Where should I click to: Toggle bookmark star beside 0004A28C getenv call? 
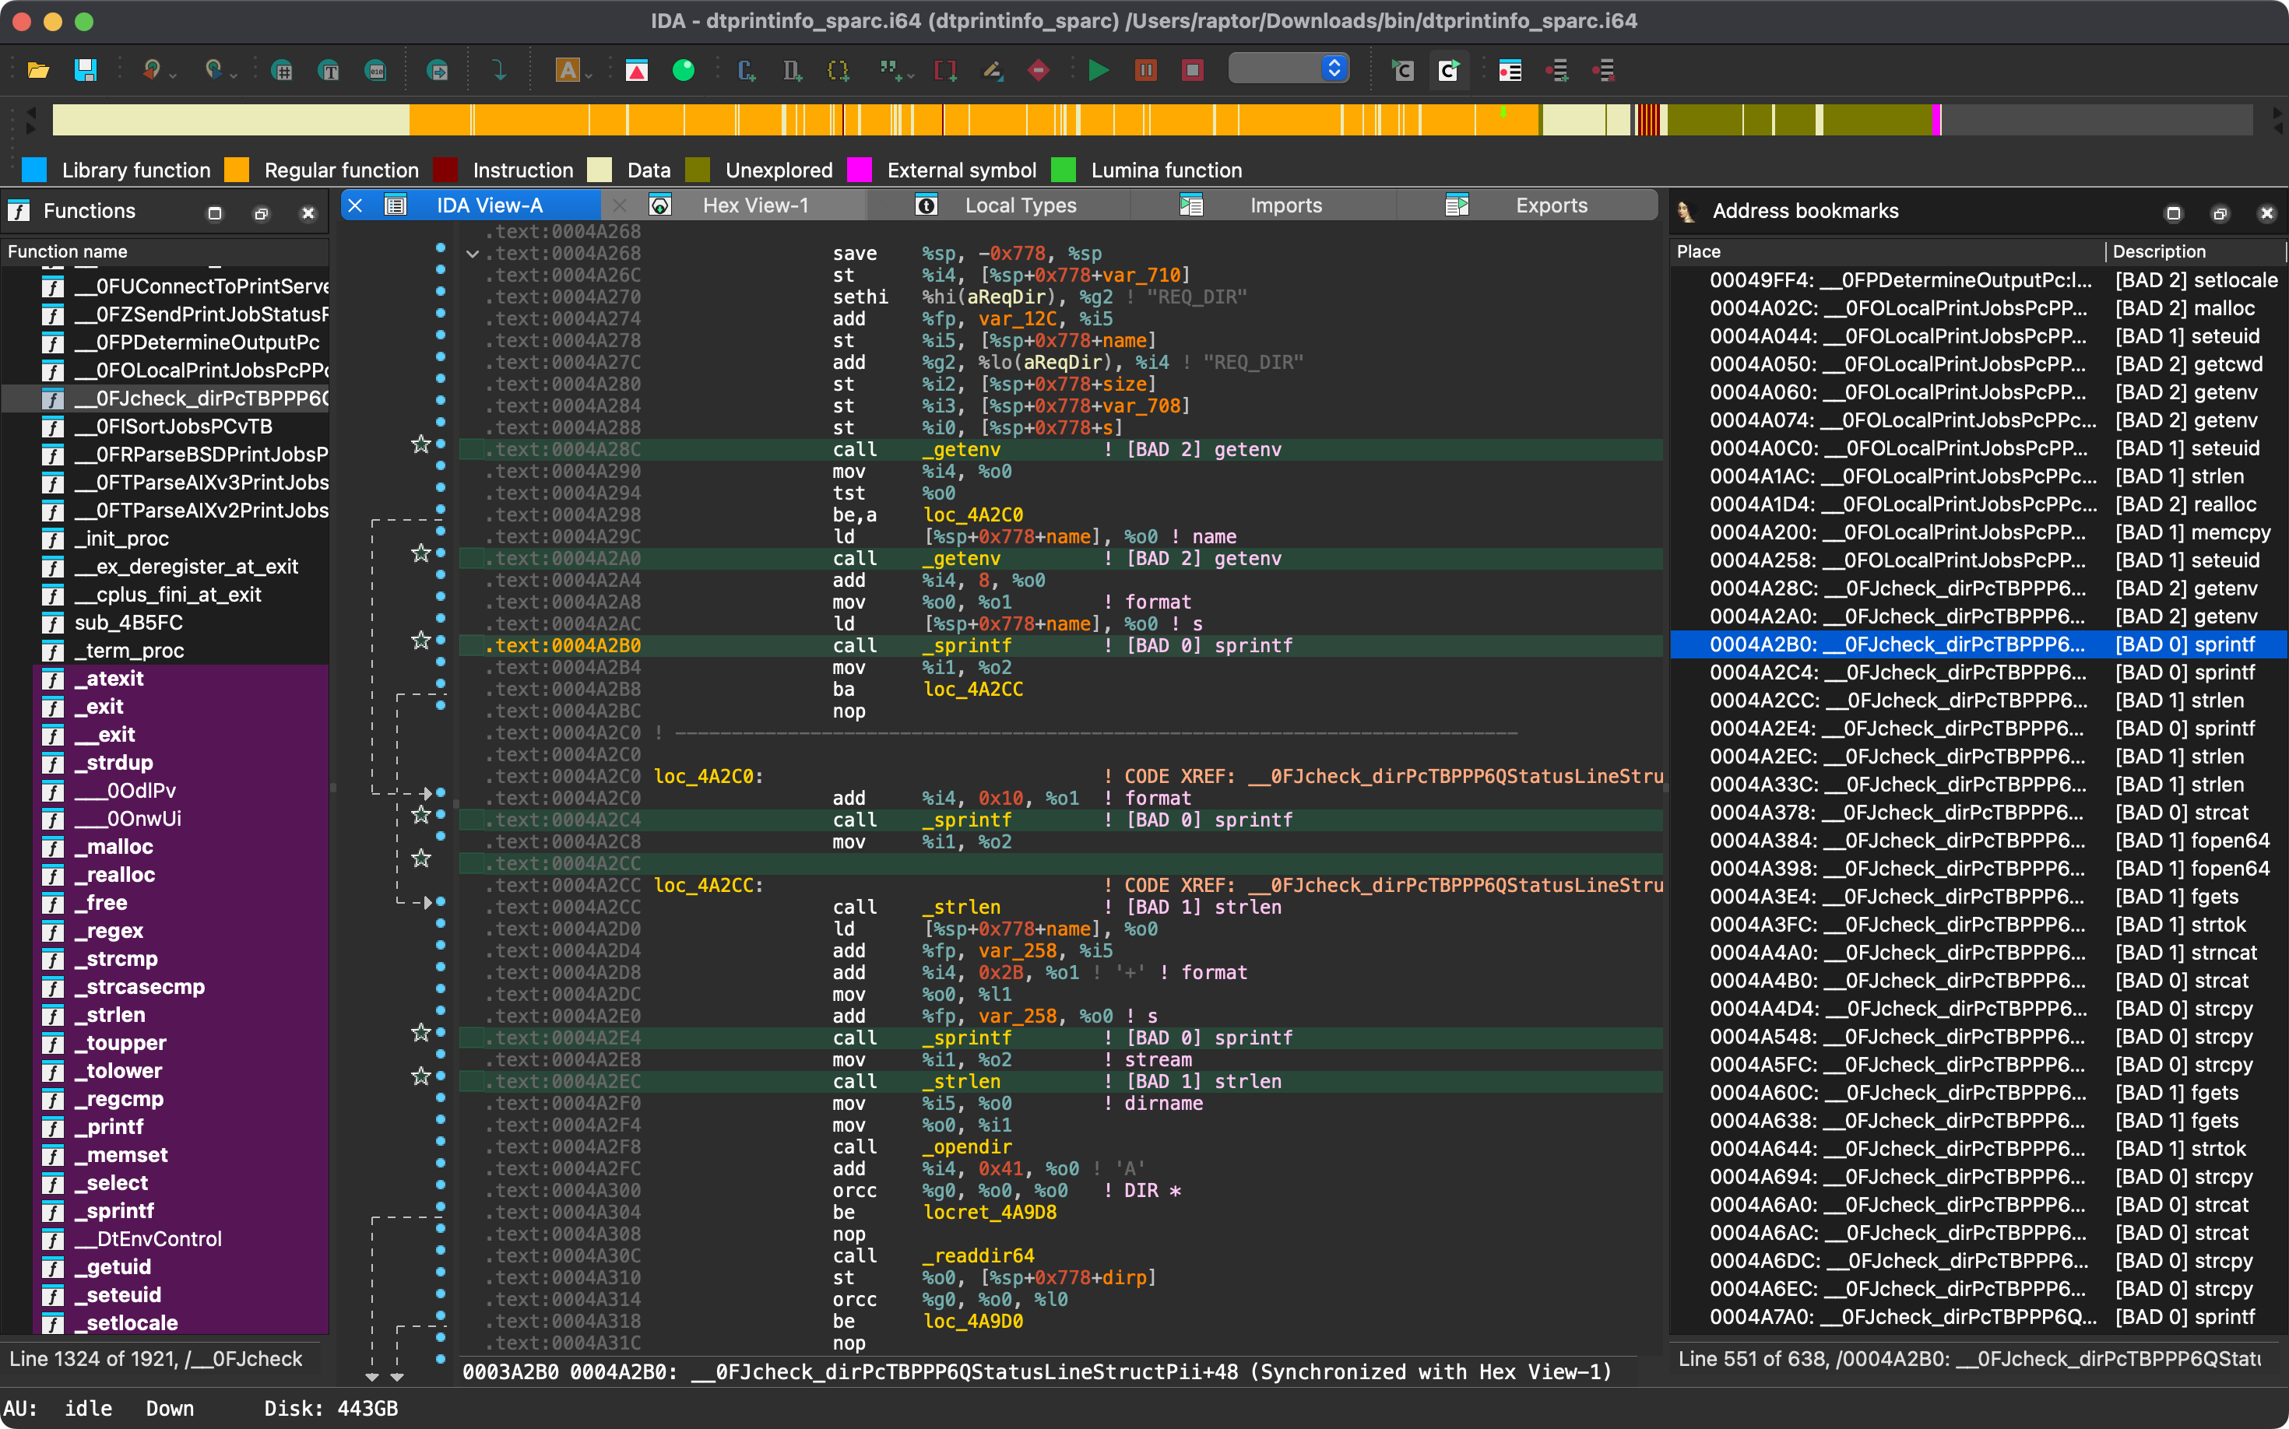420,444
